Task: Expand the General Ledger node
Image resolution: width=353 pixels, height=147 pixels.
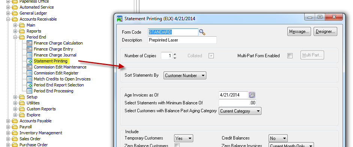Action: point(8,13)
